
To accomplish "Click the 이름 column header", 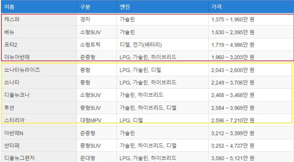I will click(39, 7).
